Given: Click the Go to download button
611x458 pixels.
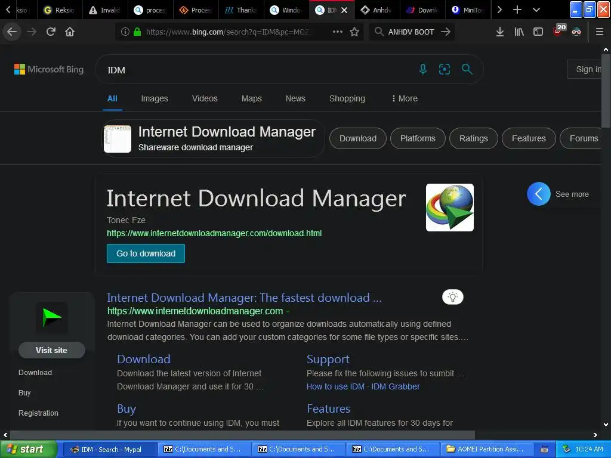Looking at the screenshot, I should pyautogui.click(x=146, y=253).
